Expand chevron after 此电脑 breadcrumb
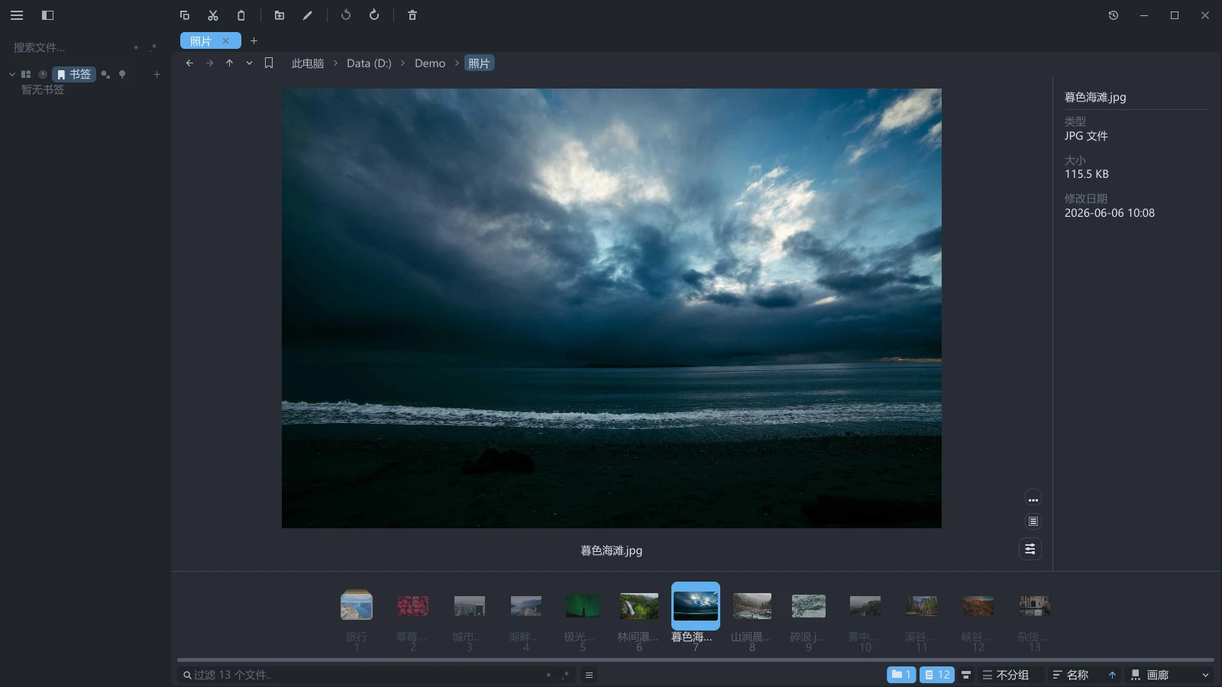 coord(335,63)
